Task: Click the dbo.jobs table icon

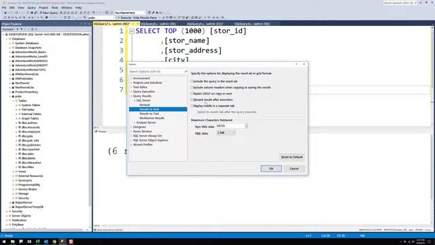Action: (x=20, y=136)
